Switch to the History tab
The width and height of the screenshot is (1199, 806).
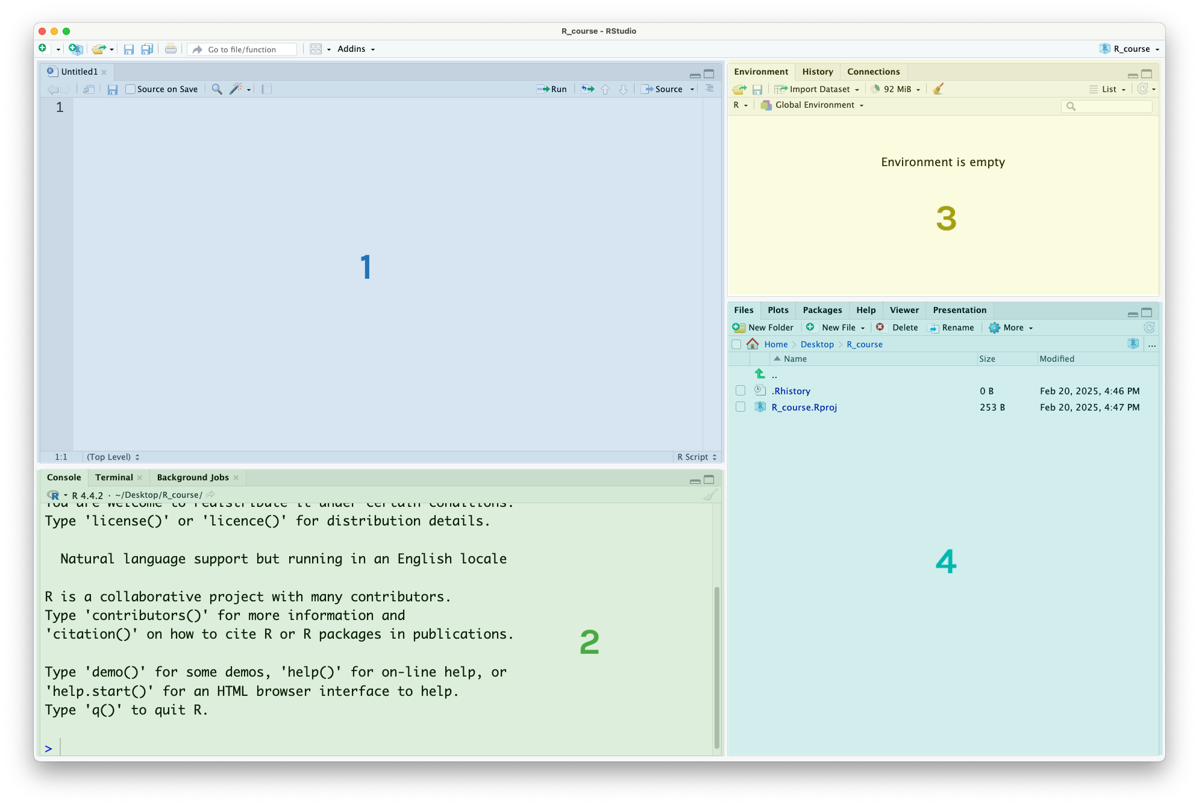pyautogui.click(x=817, y=72)
